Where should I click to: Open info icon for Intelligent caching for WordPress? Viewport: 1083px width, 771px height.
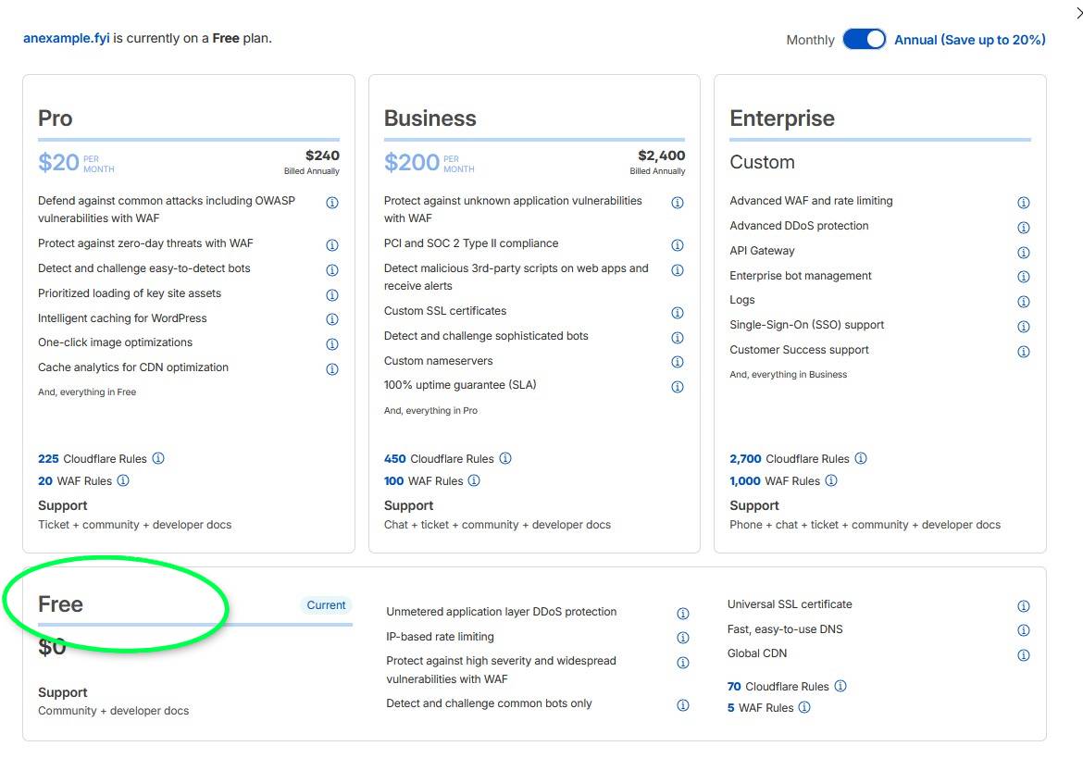click(332, 319)
